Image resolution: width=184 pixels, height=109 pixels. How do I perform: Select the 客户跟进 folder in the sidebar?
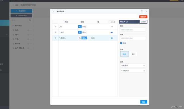point(18,26)
